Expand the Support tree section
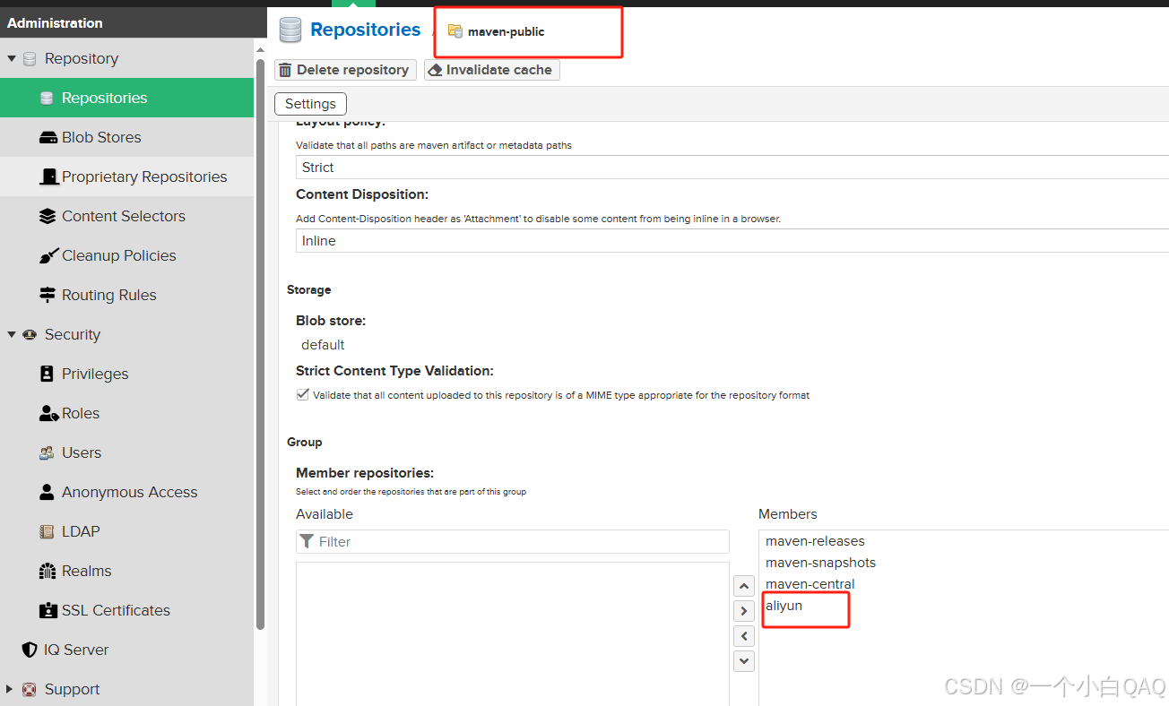 point(11,690)
